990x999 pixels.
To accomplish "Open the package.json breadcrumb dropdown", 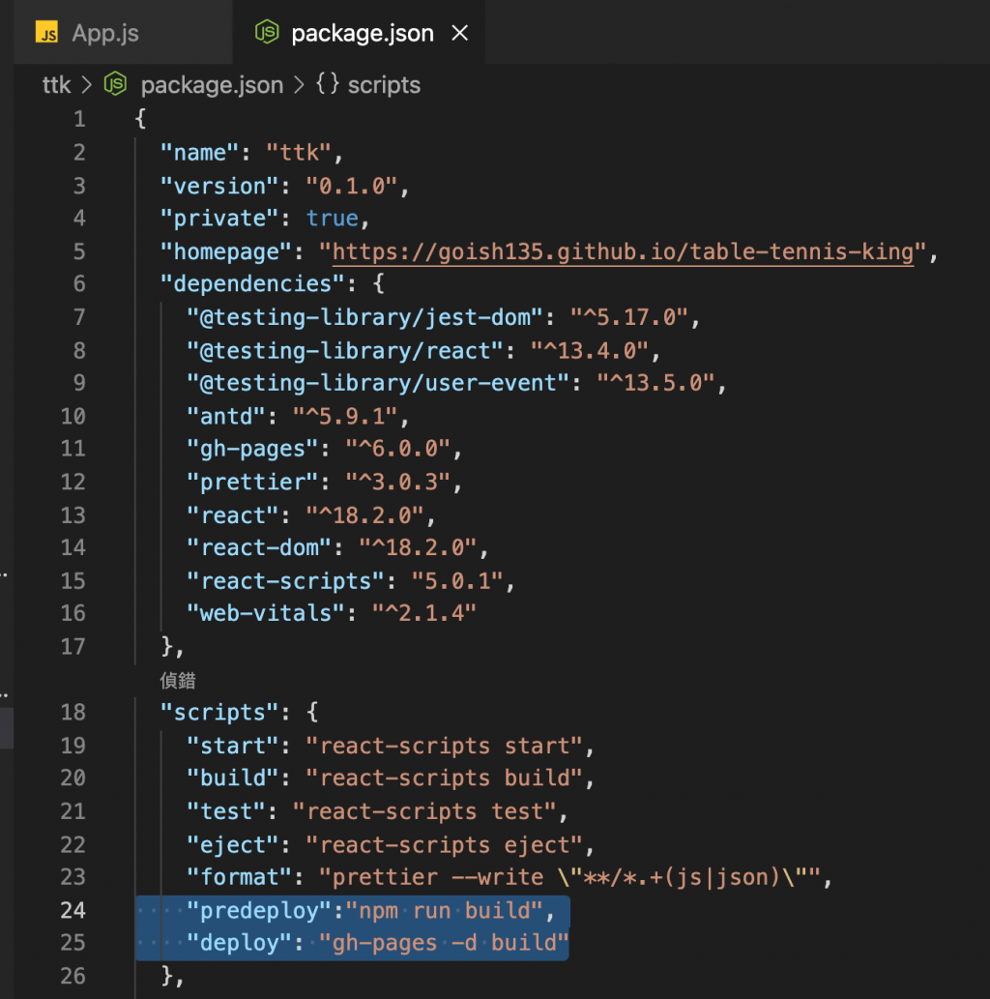I will pyautogui.click(x=212, y=85).
